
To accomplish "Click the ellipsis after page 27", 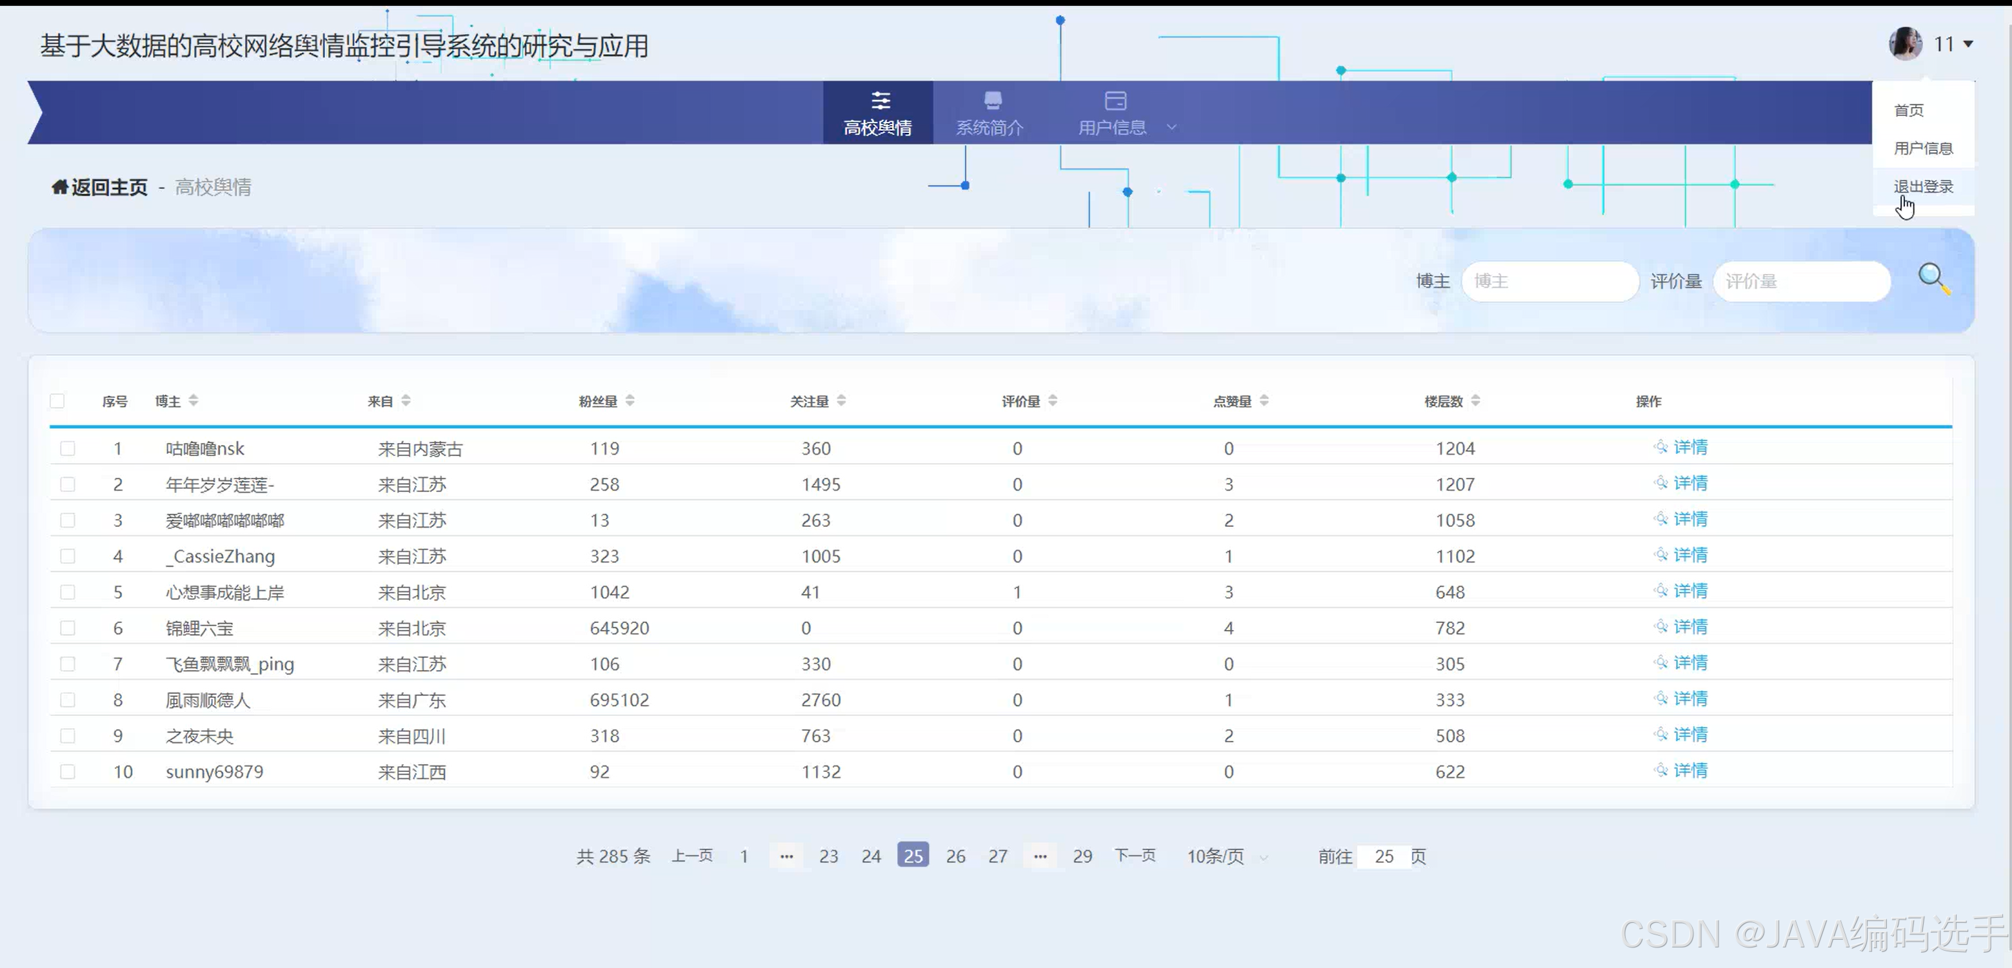I will tap(1041, 856).
